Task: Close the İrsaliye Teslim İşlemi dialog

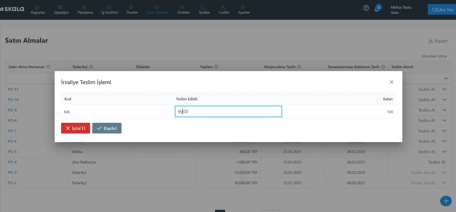Action: click(391, 82)
